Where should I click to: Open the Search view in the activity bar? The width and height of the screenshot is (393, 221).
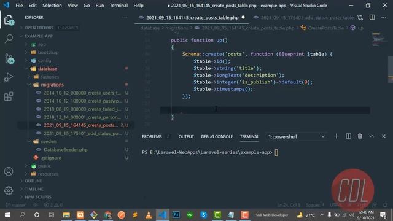[x=9, y=39]
